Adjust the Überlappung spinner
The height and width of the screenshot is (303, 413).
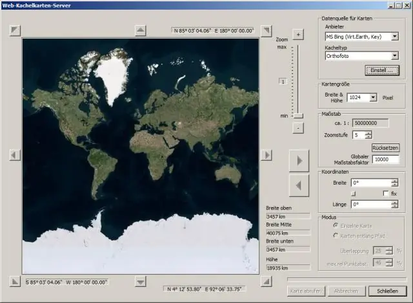tap(389, 251)
